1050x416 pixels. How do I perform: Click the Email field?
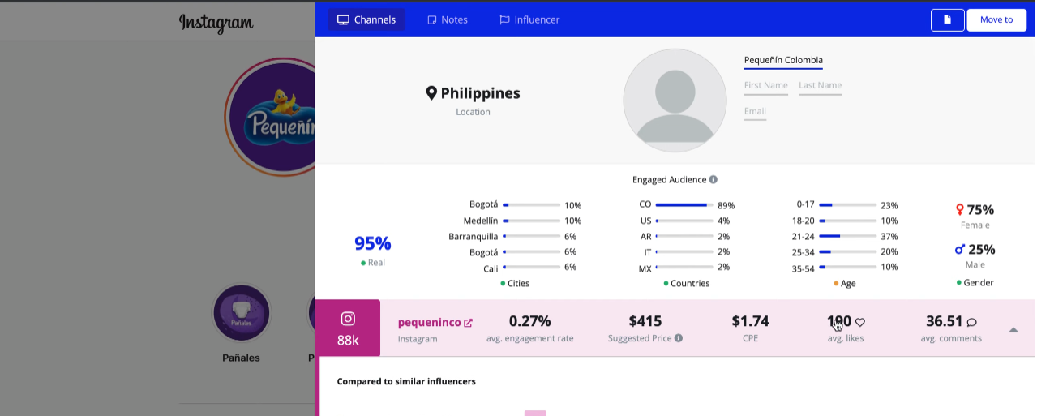click(x=755, y=112)
